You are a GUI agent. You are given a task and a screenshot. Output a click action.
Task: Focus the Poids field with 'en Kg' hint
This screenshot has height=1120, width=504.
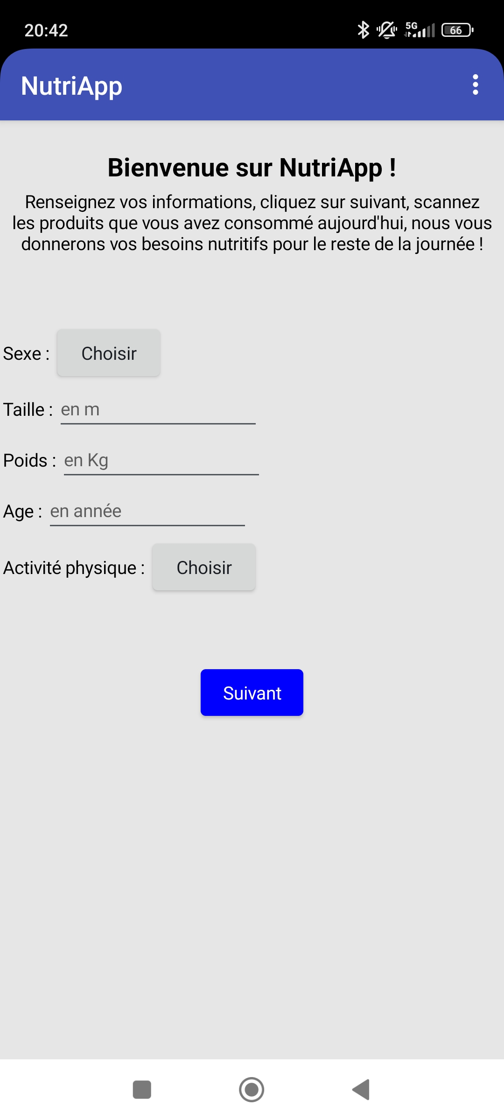pos(161,461)
